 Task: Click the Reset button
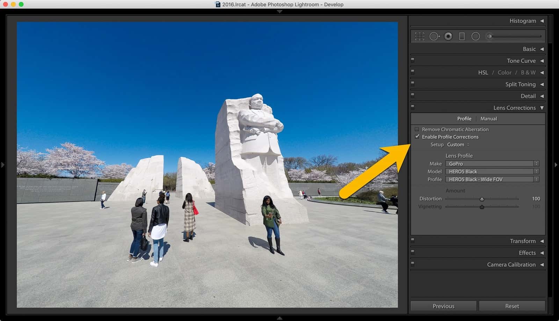(512, 306)
